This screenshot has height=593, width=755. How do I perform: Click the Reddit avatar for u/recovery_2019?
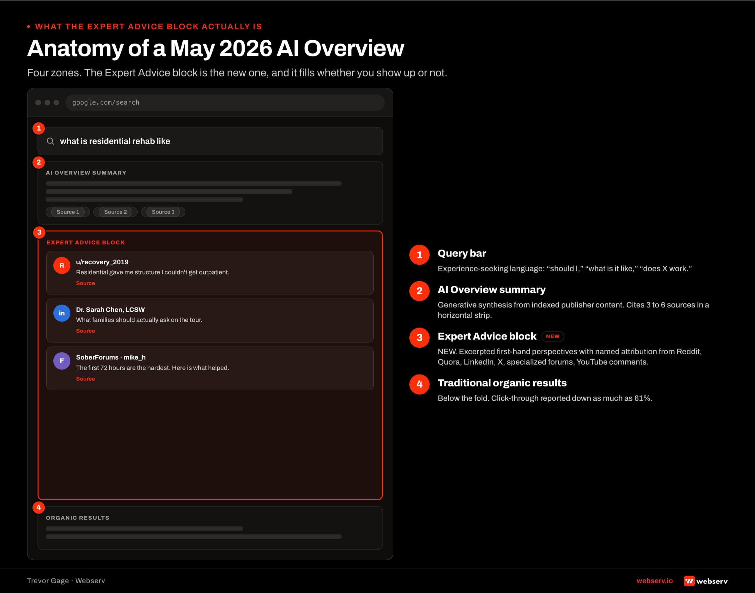click(62, 266)
